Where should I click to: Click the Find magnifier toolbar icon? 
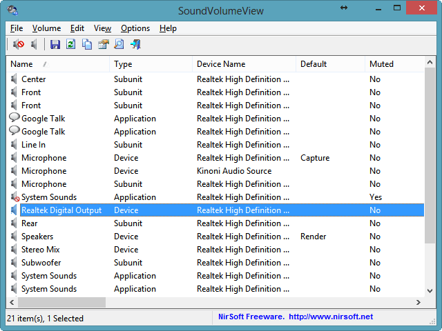[119, 44]
